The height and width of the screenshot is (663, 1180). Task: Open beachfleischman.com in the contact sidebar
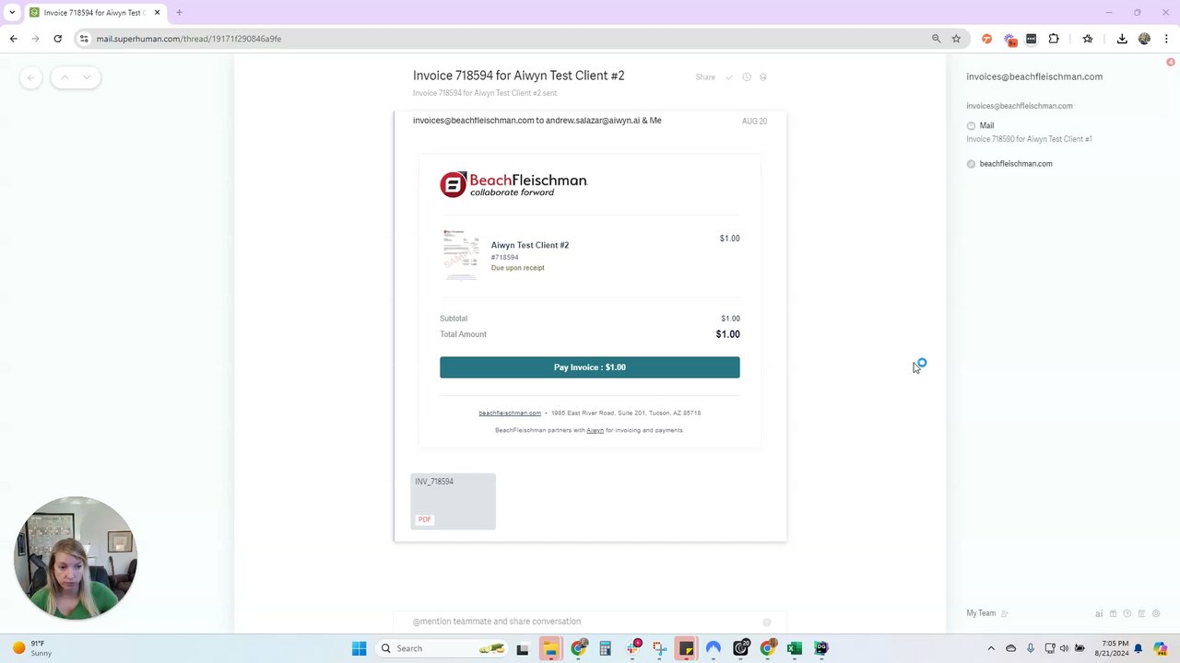pos(1016,164)
